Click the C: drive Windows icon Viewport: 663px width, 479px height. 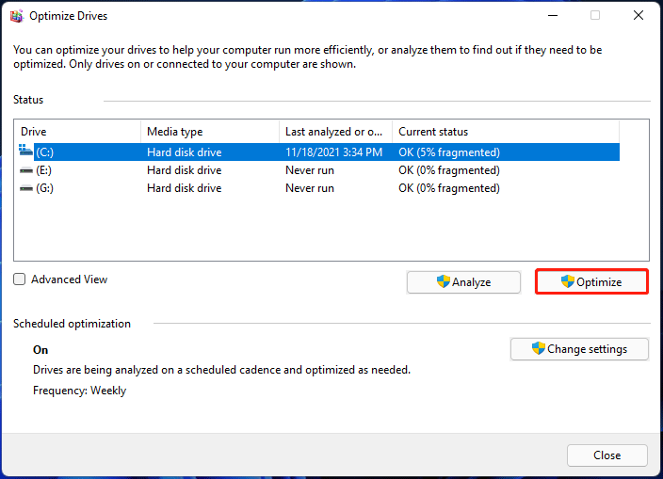click(26, 152)
